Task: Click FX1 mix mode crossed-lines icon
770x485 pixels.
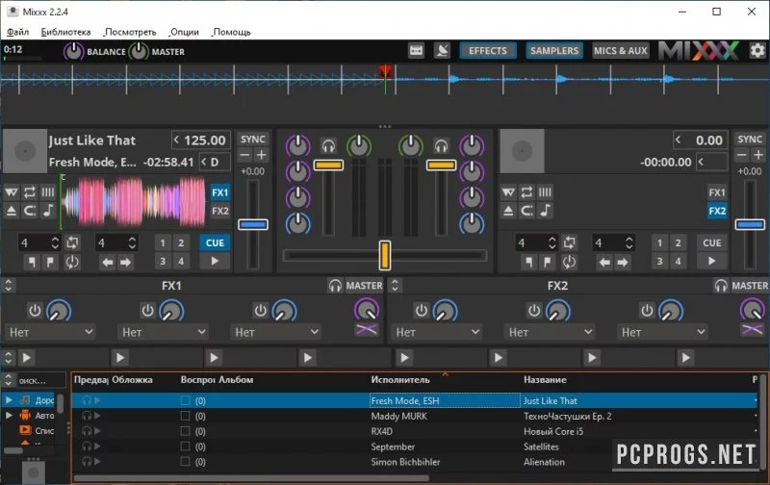Action: [367, 329]
